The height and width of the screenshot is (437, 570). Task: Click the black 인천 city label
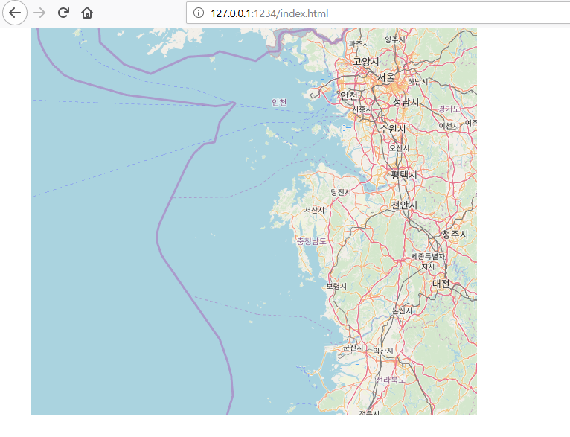click(348, 95)
